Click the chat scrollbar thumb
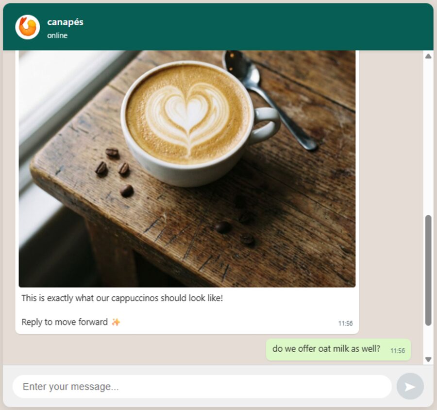The width and height of the screenshot is (437, 410). coord(428,270)
